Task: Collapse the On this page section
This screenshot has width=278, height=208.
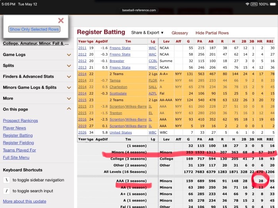Action: [69, 109]
